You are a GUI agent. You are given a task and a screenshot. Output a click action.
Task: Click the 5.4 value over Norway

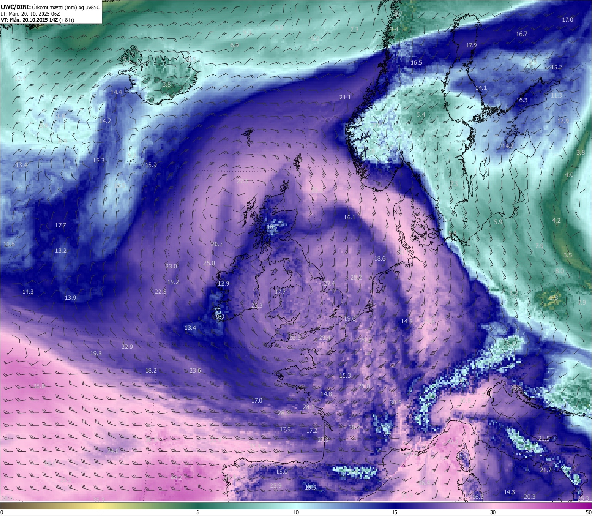[x=420, y=114]
